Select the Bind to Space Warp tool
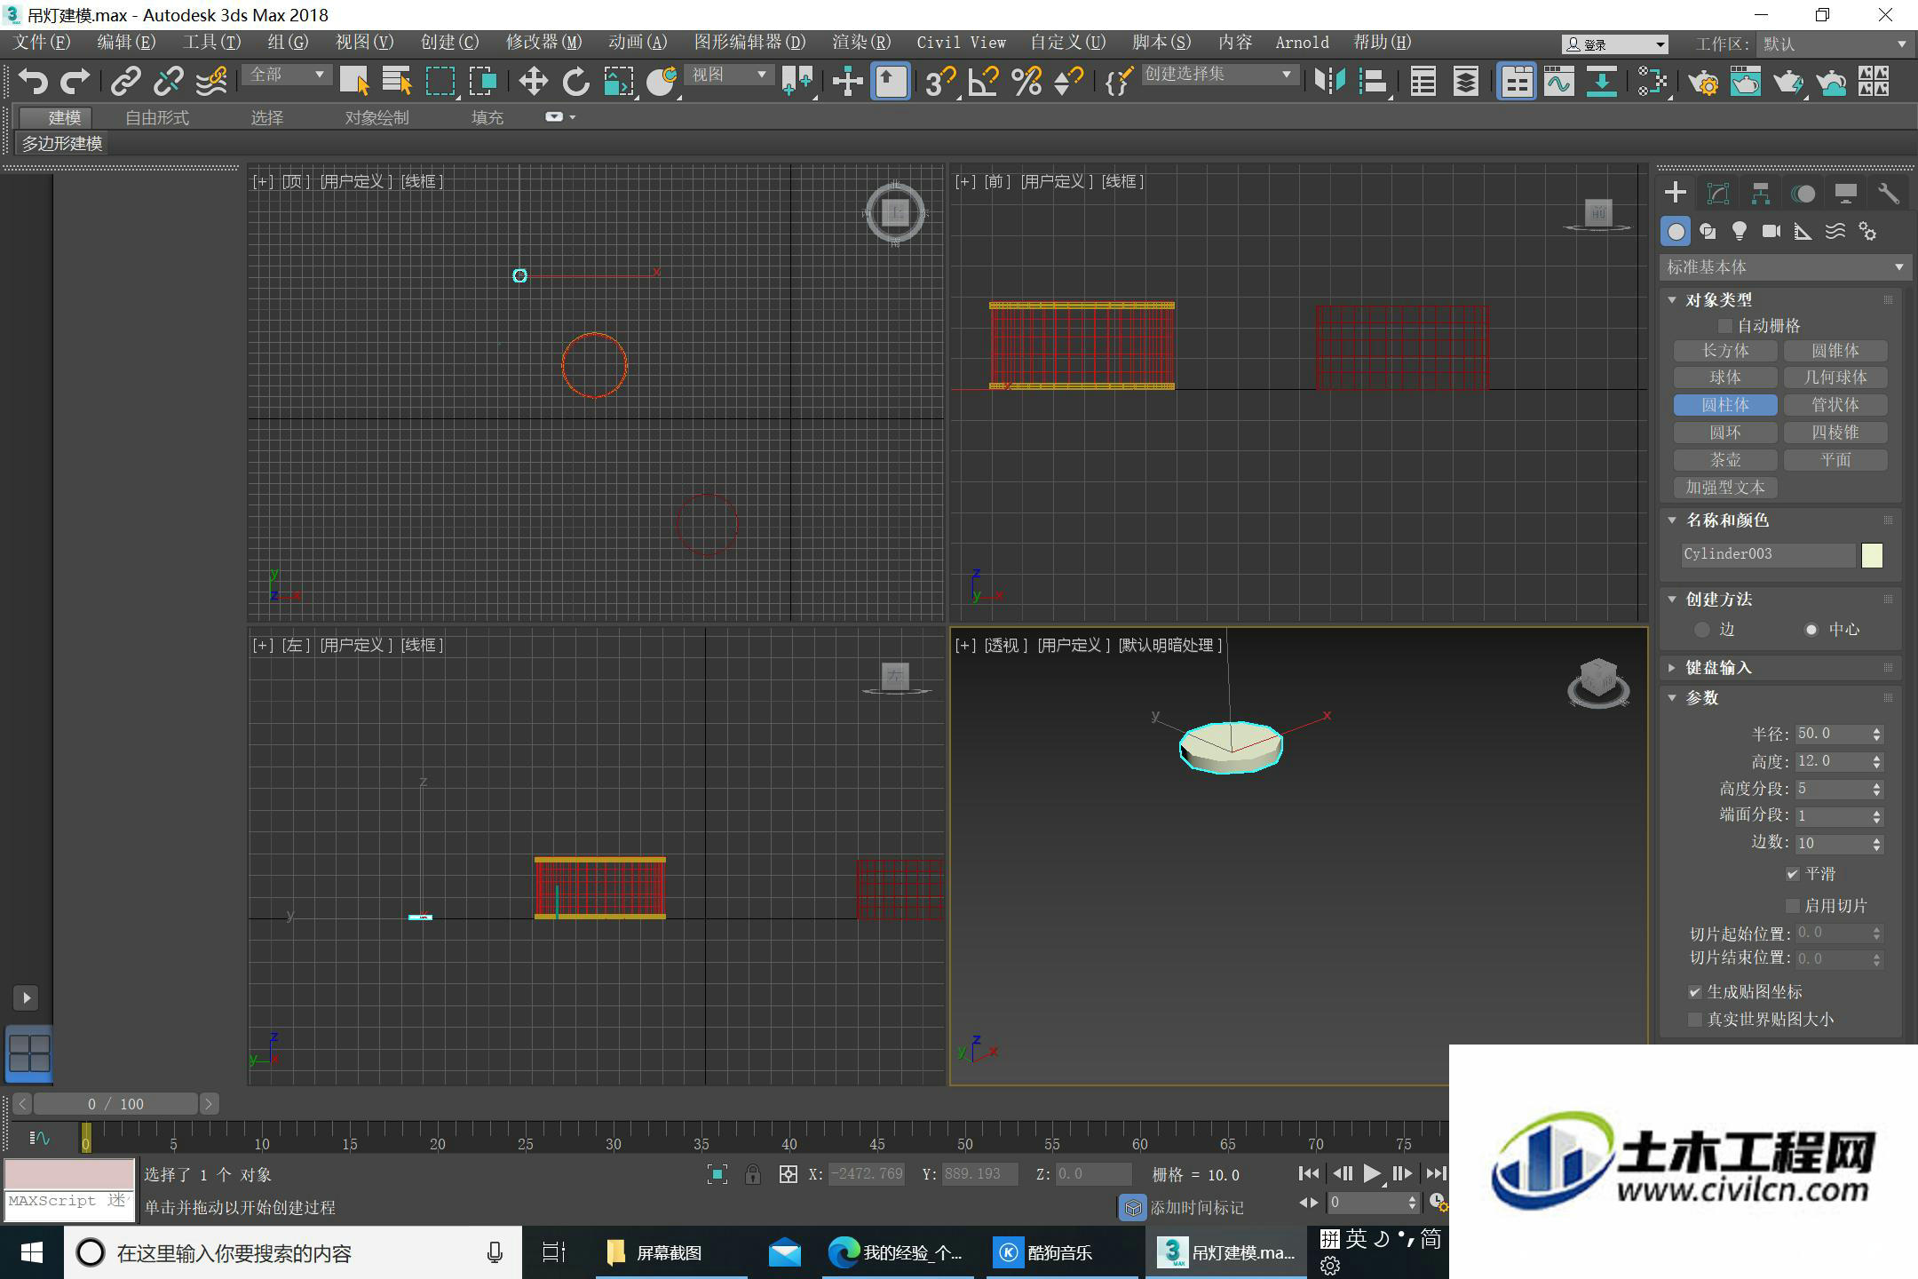 211,82
